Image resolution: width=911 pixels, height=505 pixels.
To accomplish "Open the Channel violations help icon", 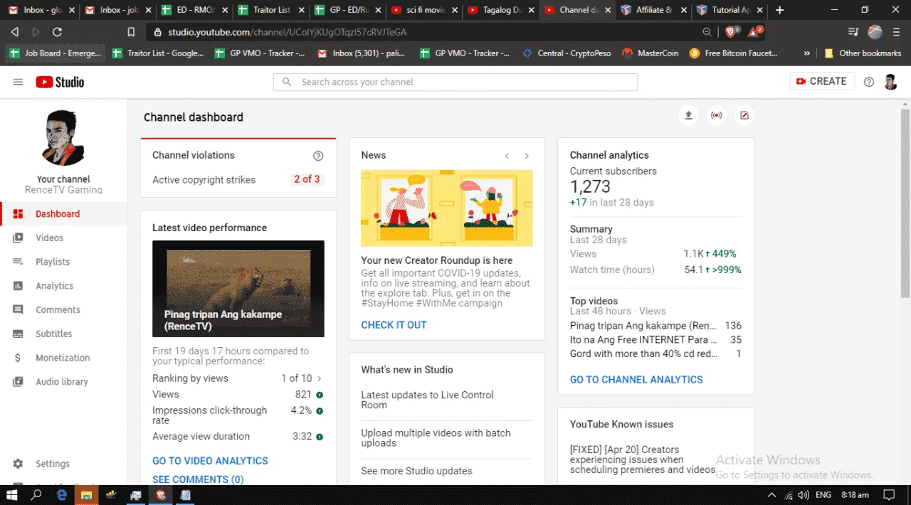I will pyautogui.click(x=318, y=156).
